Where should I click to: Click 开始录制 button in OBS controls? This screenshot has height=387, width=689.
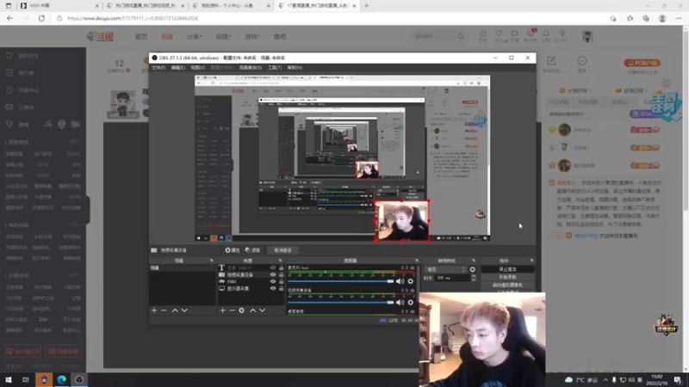(507, 277)
